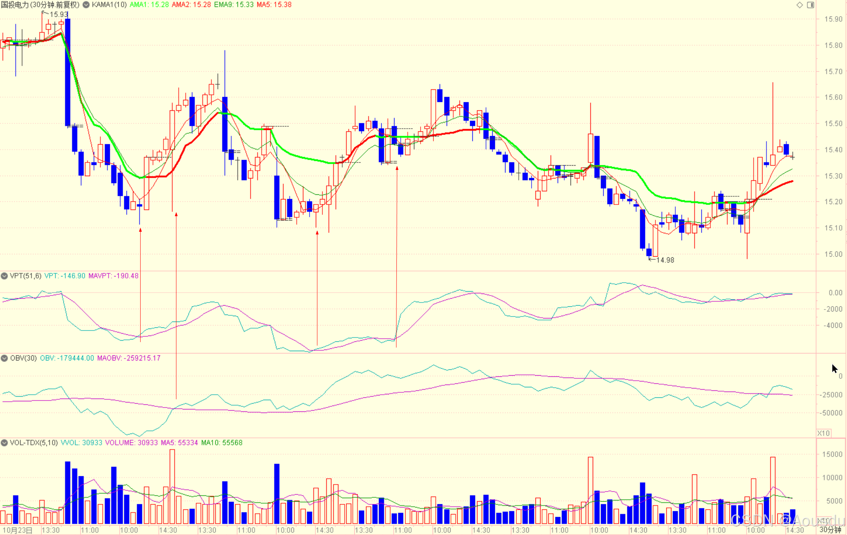Toggle the right side panel icon

click(810, 5)
